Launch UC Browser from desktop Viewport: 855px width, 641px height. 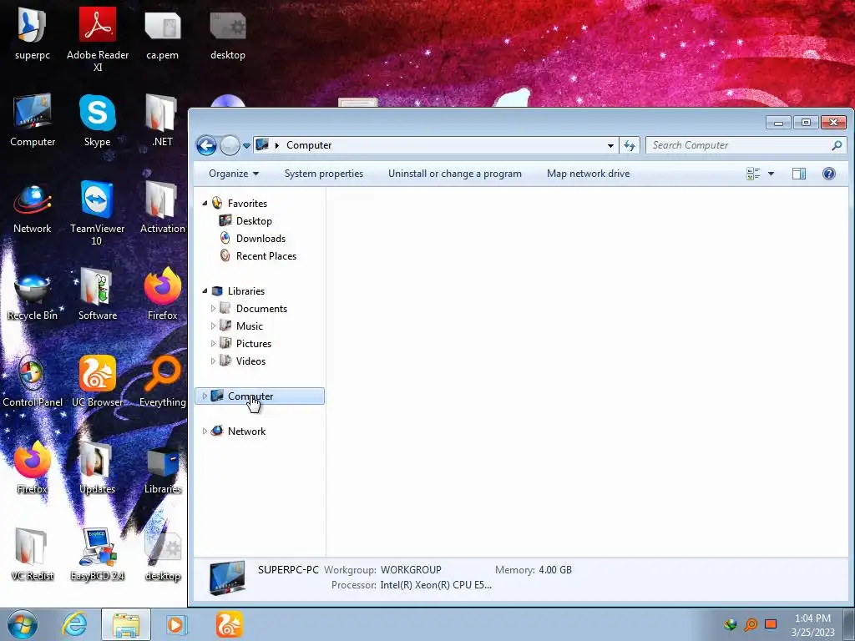point(98,381)
